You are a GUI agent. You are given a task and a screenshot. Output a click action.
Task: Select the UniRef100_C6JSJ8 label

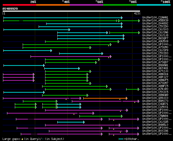coord(155,35)
